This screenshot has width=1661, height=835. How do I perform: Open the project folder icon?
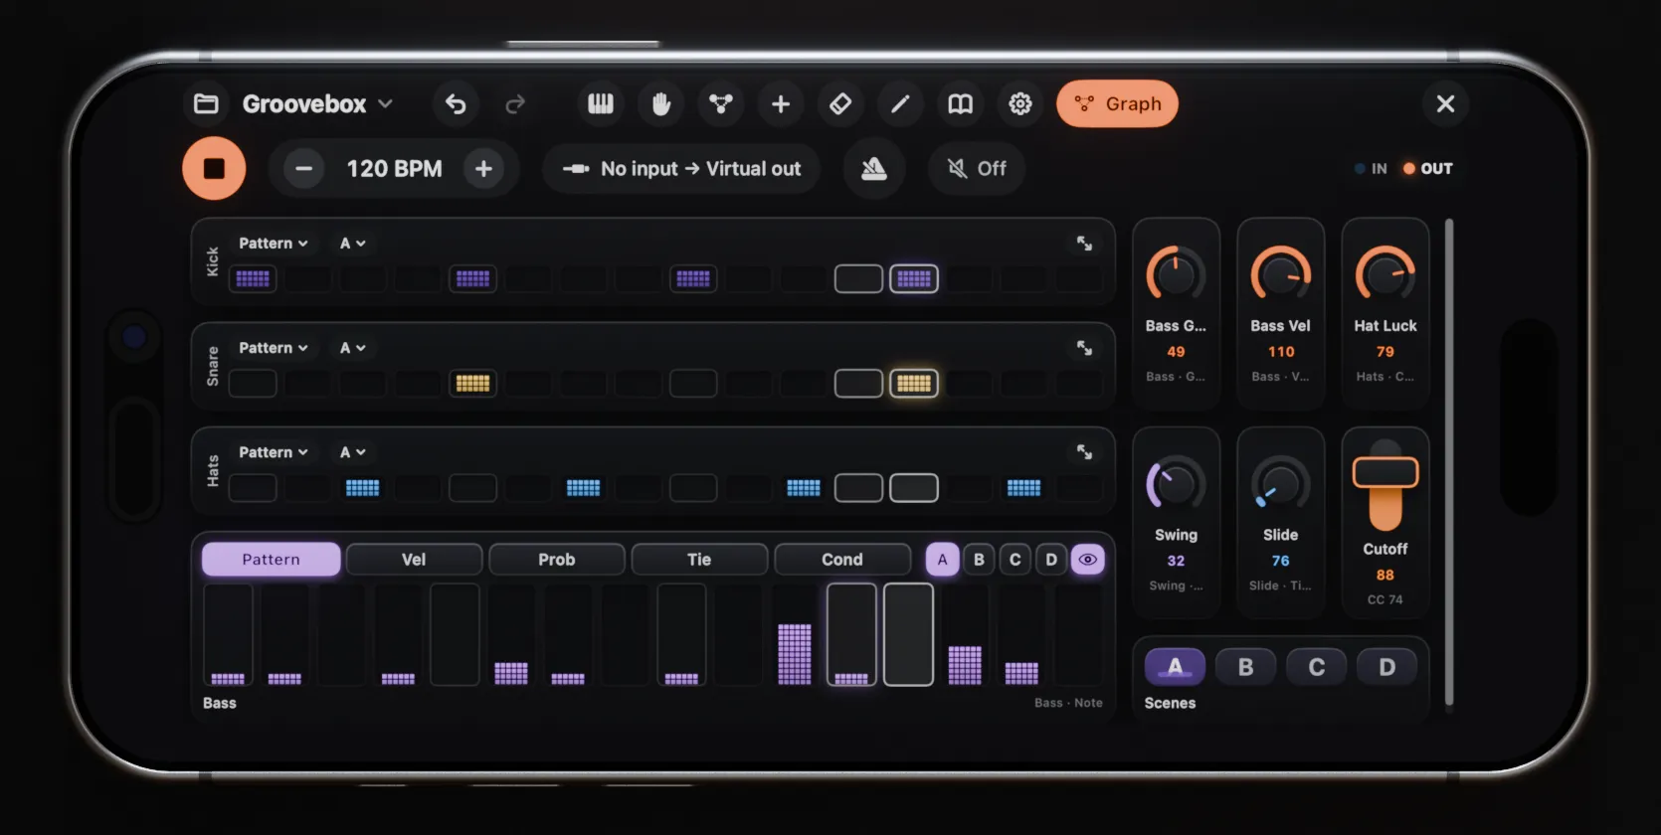coord(206,103)
